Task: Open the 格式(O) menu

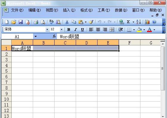Action: coord(86,10)
